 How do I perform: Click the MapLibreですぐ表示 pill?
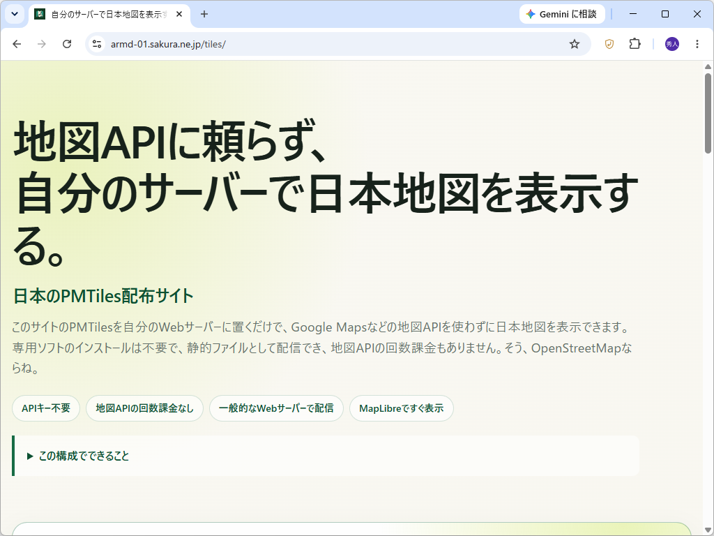[401, 408]
